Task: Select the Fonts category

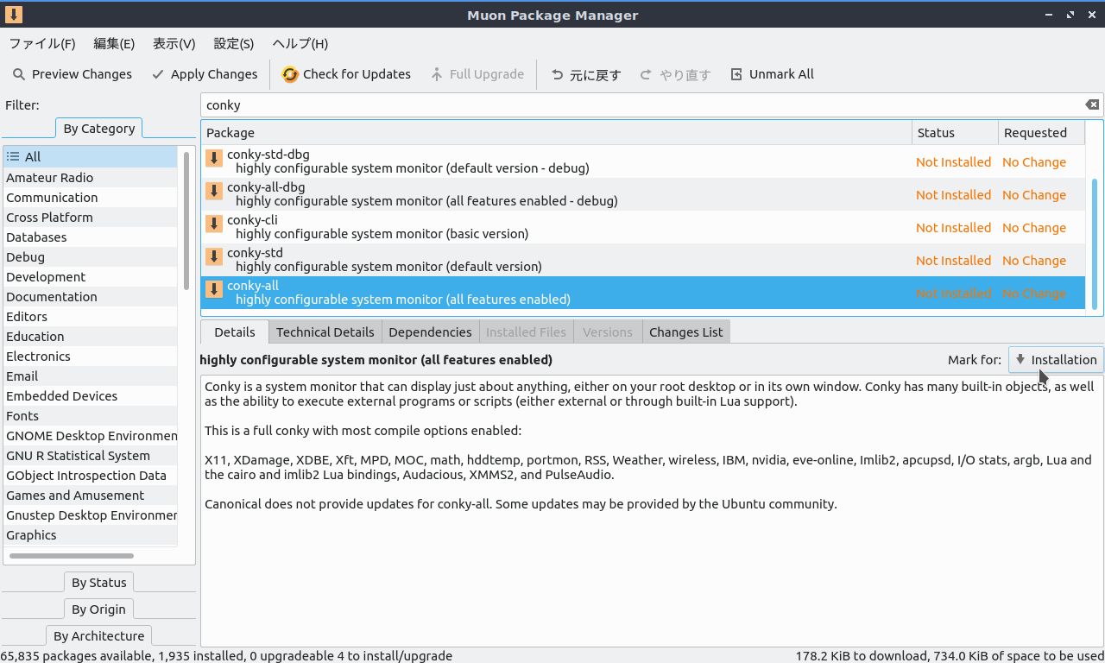Action: tap(91, 415)
